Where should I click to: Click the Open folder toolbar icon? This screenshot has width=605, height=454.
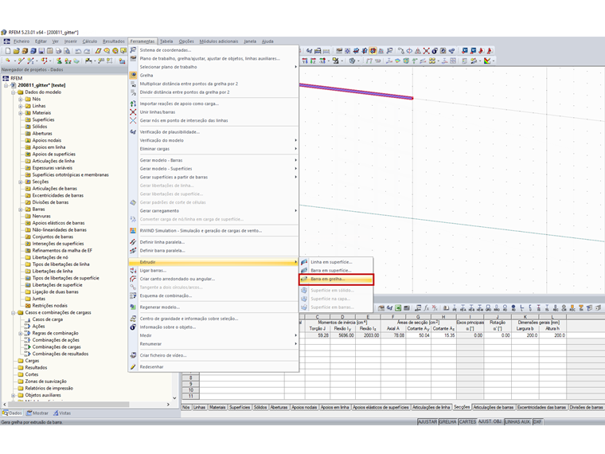16,51
